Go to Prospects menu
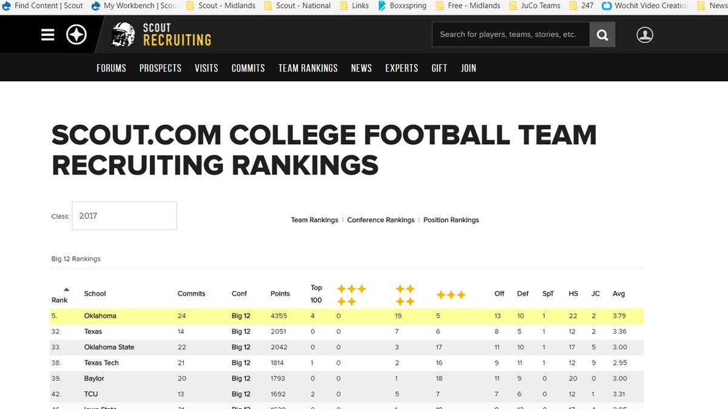Image resolution: width=728 pixels, height=409 pixels. pos(160,68)
